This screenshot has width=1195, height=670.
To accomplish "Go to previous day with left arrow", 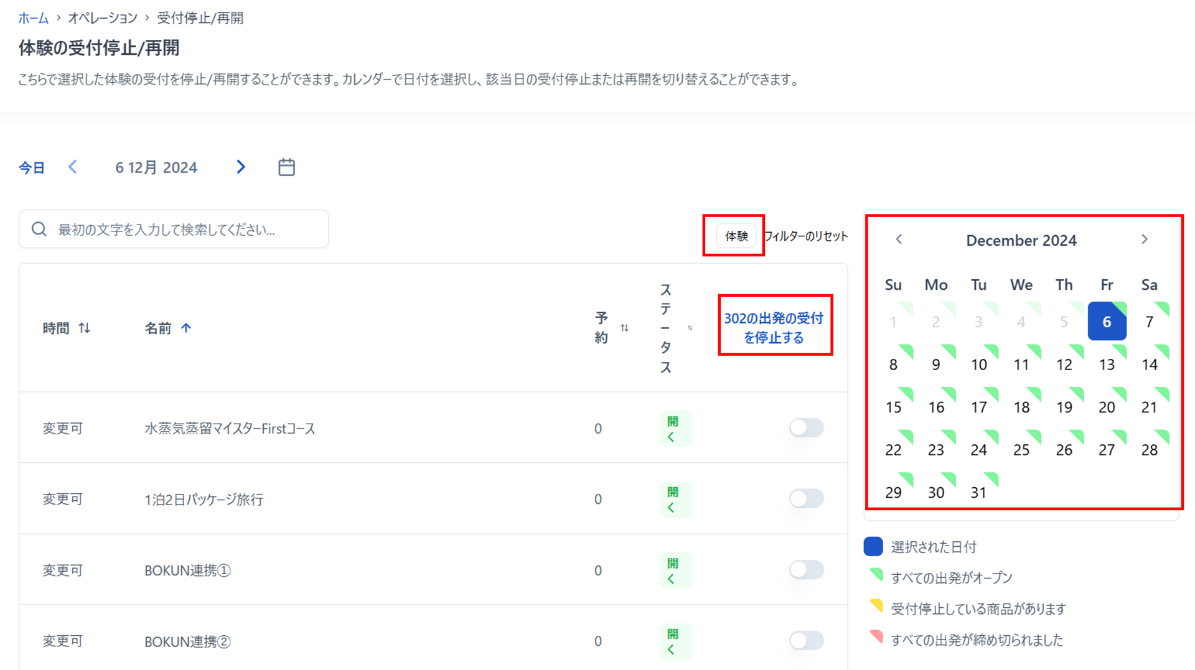I will (73, 167).
